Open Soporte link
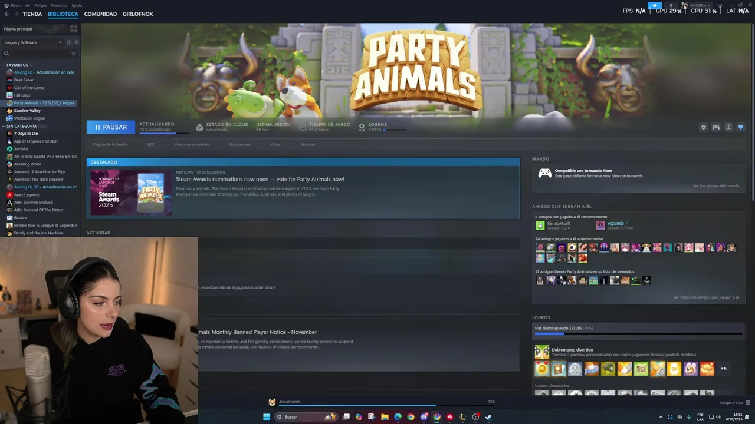The image size is (755, 424). [x=308, y=144]
